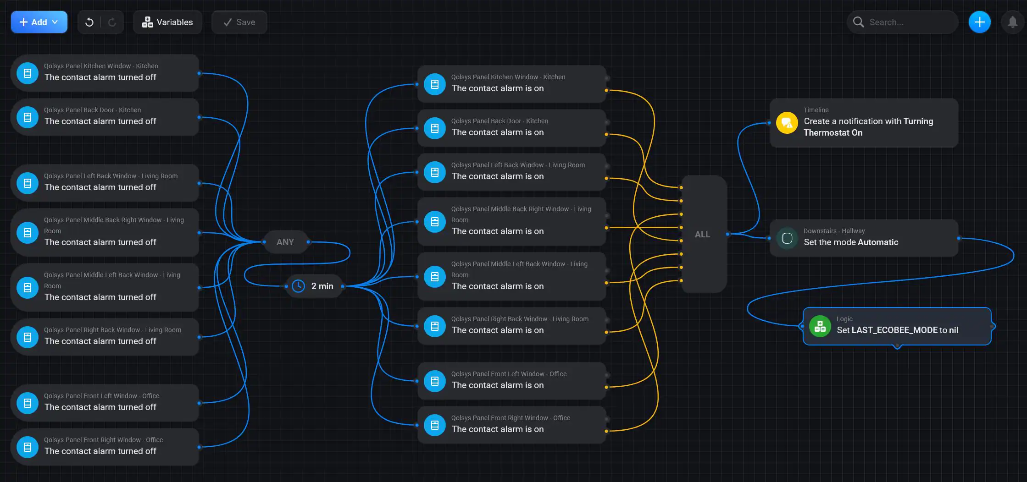Click the Downstairs Hallway thermostat icon
The image size is (1027, 482).
[x=787, y=238]
